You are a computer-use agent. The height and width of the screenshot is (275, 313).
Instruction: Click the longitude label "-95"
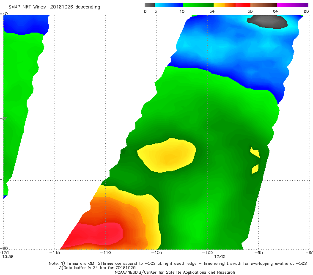[258, 253]
